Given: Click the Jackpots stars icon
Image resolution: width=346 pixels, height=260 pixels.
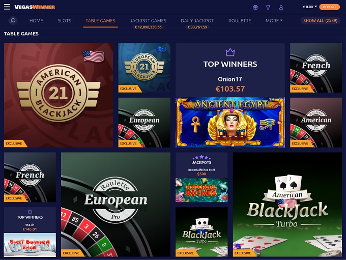Looking at the screenshot, I should [x=201, y=157].
